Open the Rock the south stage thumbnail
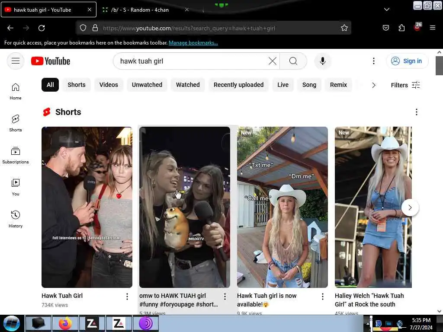The image size is (443, 332). 373,207
